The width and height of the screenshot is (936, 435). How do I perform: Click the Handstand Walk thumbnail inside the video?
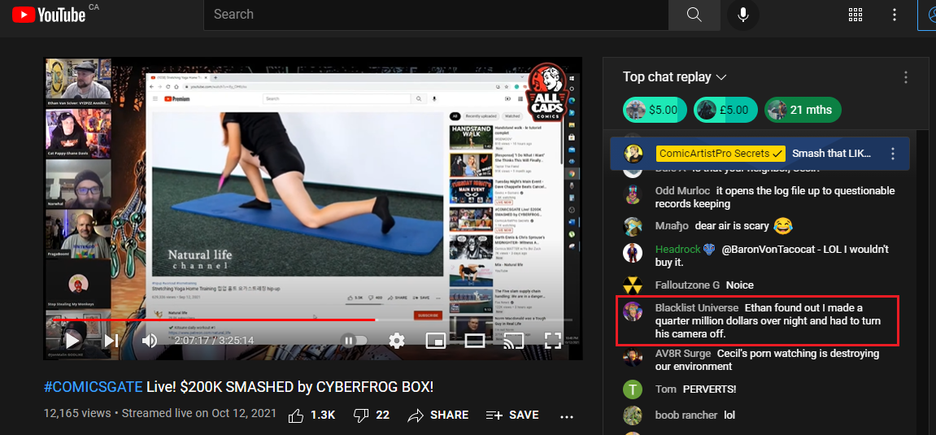(471, 137)
